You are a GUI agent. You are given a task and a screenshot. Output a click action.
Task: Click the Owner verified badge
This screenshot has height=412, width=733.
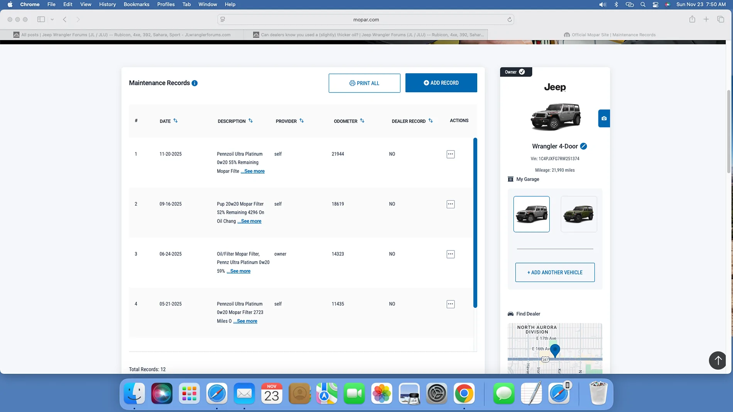click(x=516, y=72)
